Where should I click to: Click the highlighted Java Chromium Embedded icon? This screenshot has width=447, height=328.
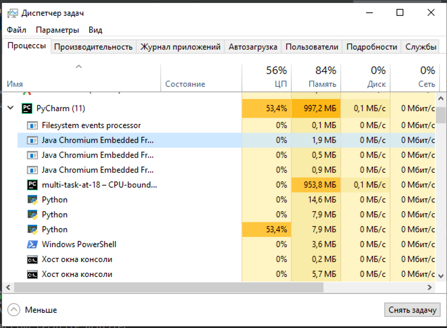pyautogui.click(x=32, y=140)
